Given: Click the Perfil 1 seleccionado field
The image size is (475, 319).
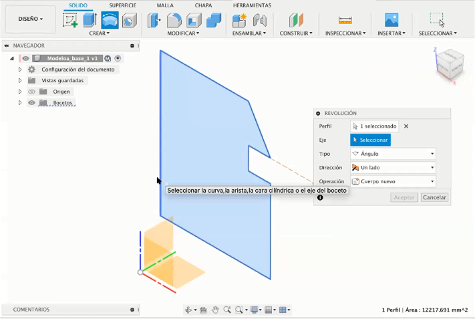Looking at the screenshot, I should tap(374, 126).
